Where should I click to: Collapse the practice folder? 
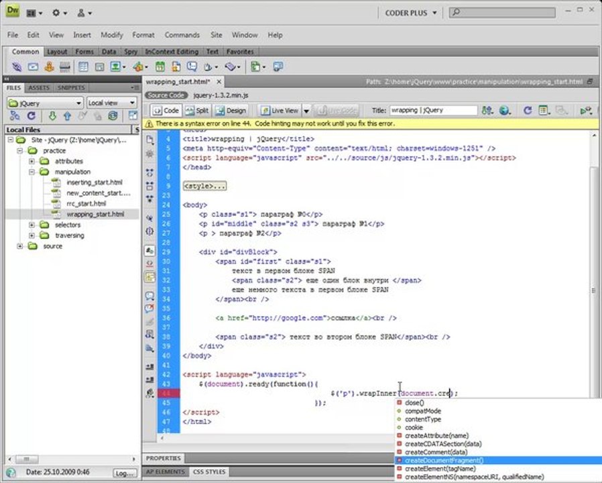[x=20, y=151]
